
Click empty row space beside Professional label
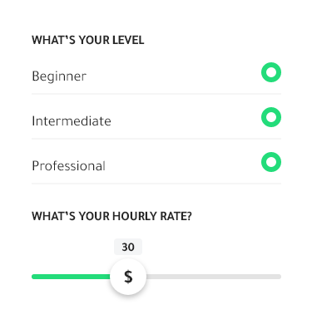pyautogui.click(x=183, y=166)
